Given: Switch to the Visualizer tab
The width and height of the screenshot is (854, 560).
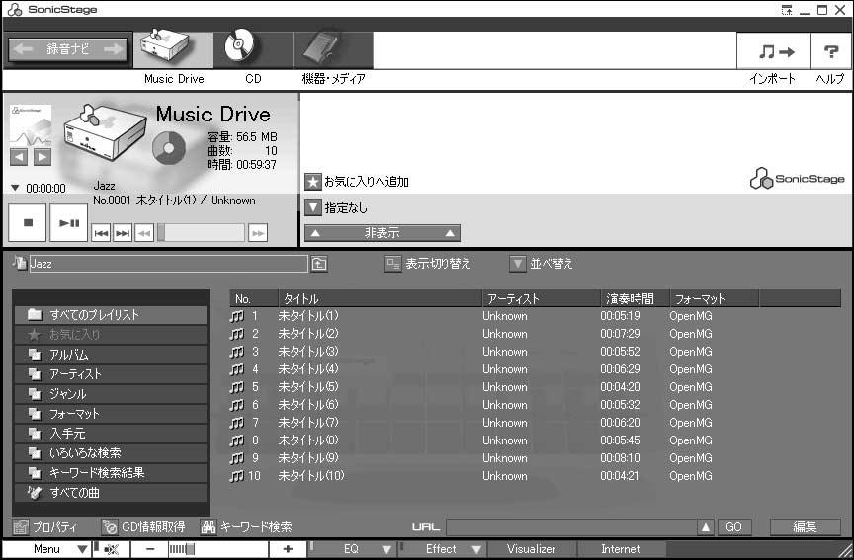Looking at the screenshot, I should point(532,549).
